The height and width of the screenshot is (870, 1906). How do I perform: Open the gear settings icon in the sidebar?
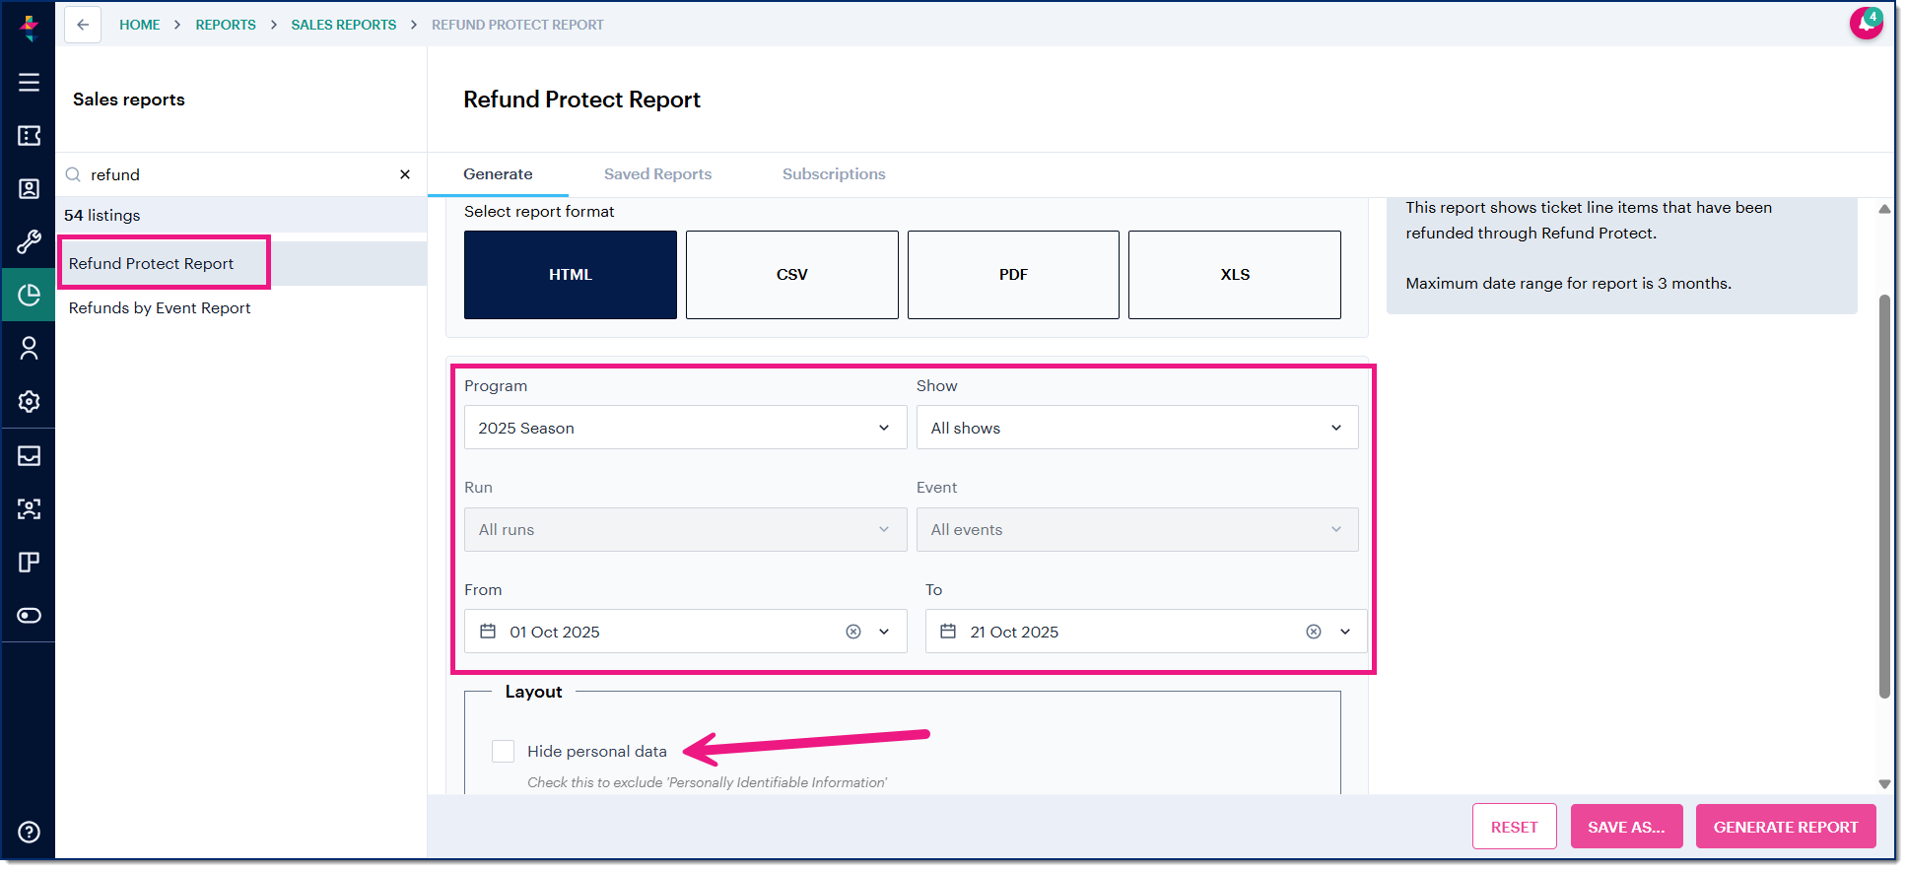29,401
